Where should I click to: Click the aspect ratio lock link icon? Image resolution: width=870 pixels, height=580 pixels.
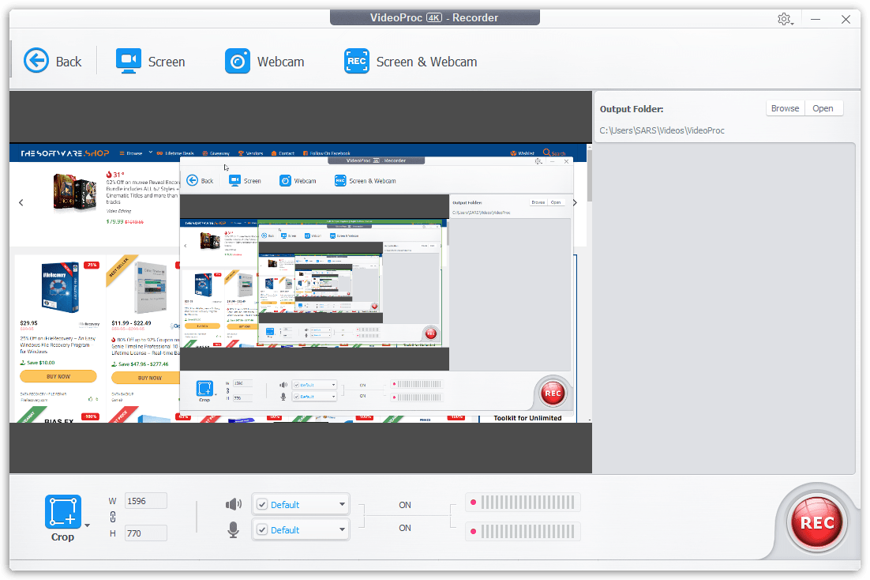(x=113, y=517)
